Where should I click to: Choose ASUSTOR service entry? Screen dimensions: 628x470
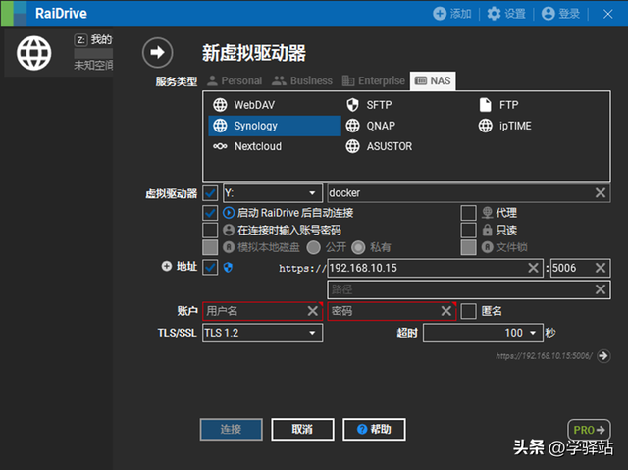point(407,146)
